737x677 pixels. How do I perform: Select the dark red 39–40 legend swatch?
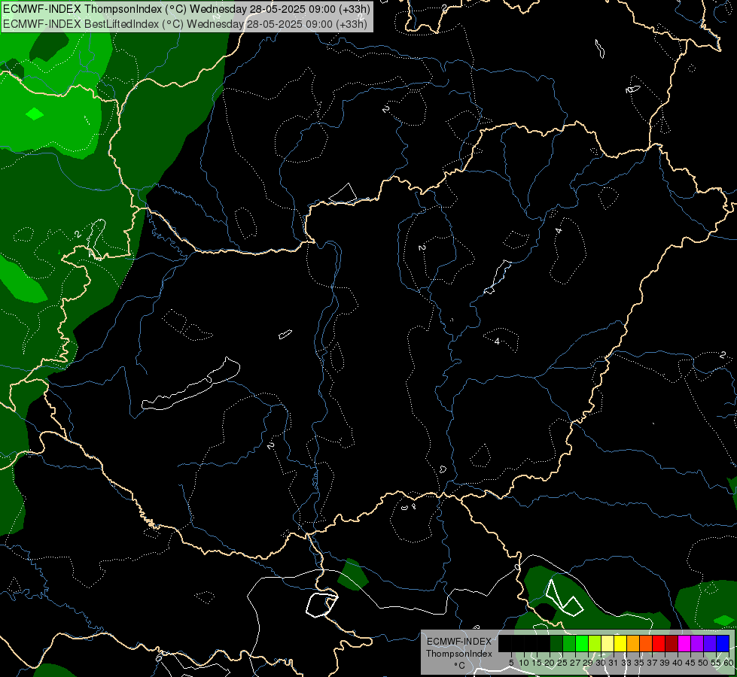click(x=672, y=643)
